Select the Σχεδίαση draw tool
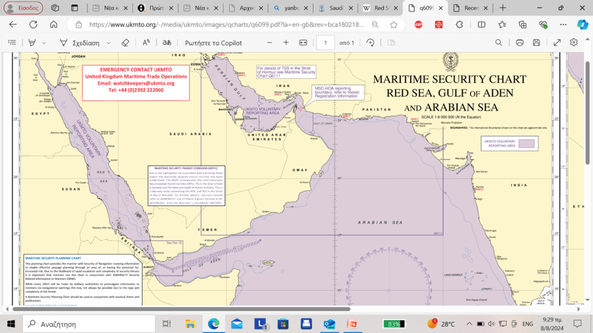The height and width of the screenshot is (333, 593). point(80,43)
